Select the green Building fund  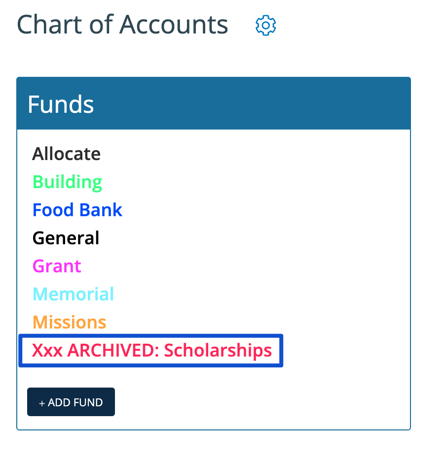67,182
